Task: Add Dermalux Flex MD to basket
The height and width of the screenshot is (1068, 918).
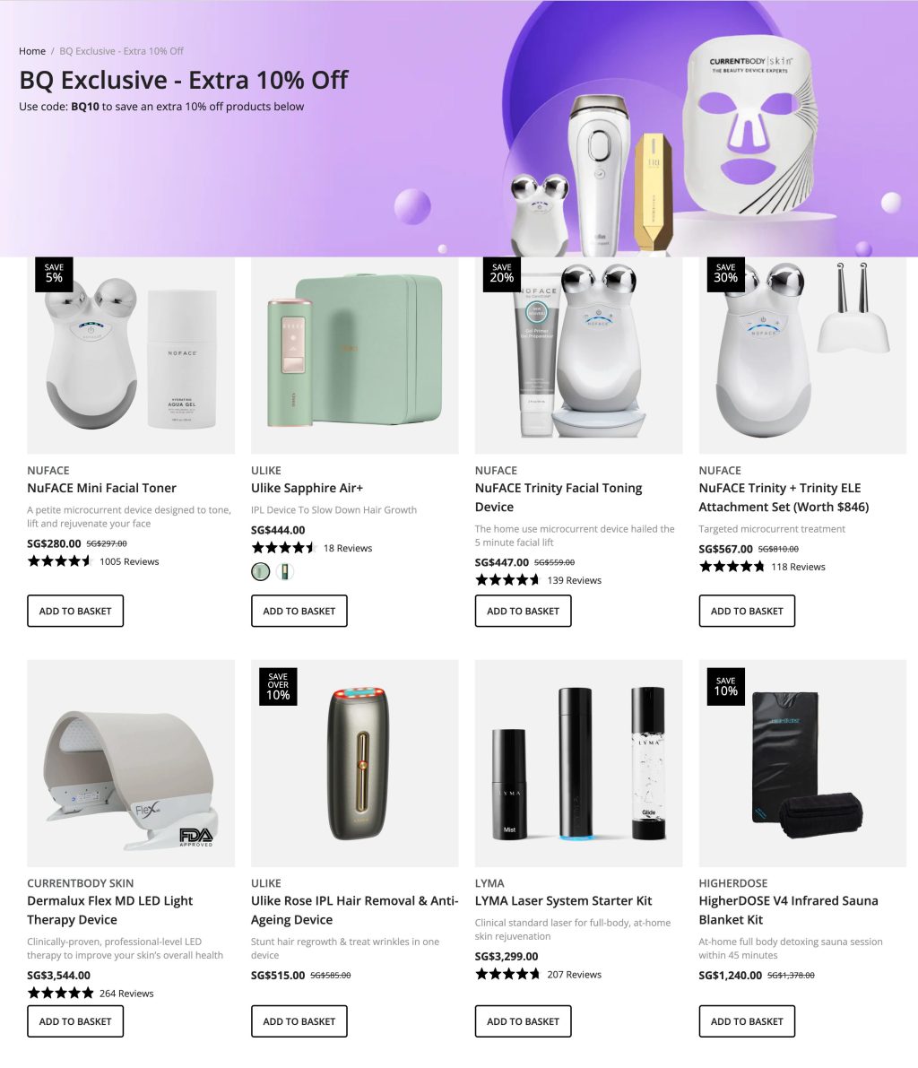Action: 75,1021
